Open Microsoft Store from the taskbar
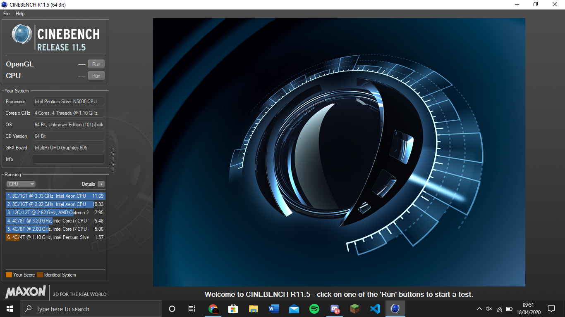Image resolution: width=565 pixels, height=317 pixels. pos(233,309)
